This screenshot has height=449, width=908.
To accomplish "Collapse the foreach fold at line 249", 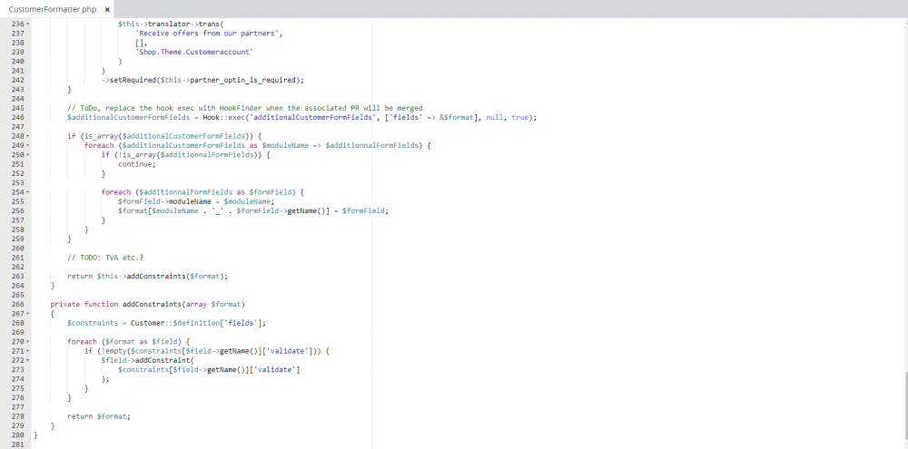I will point(28,145).
